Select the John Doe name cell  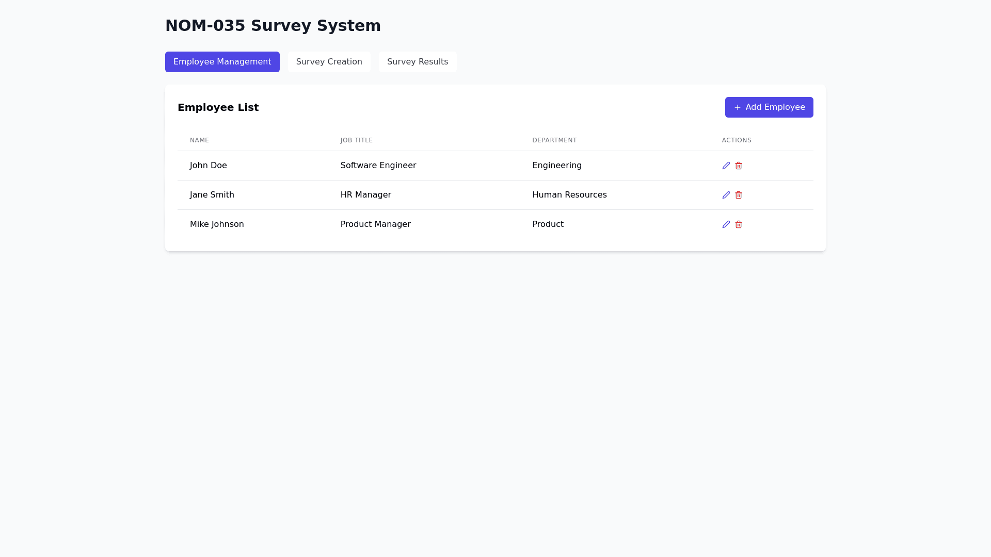[208, 166]
